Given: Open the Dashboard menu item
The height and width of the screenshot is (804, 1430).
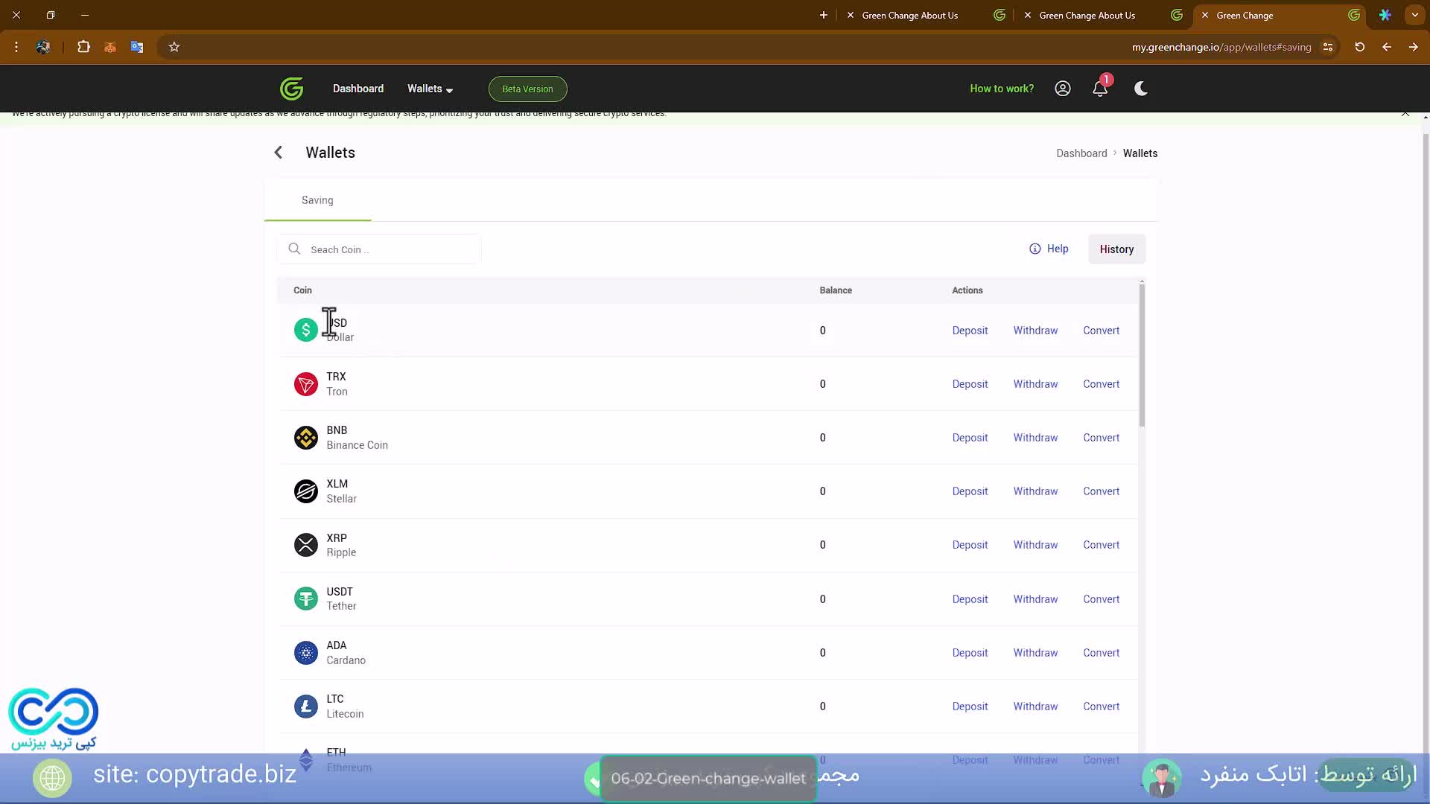Looking at the screenshot, I should pyautogui.click(x=358, y=89).
